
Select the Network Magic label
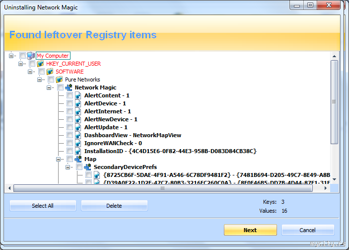point(96,87)
